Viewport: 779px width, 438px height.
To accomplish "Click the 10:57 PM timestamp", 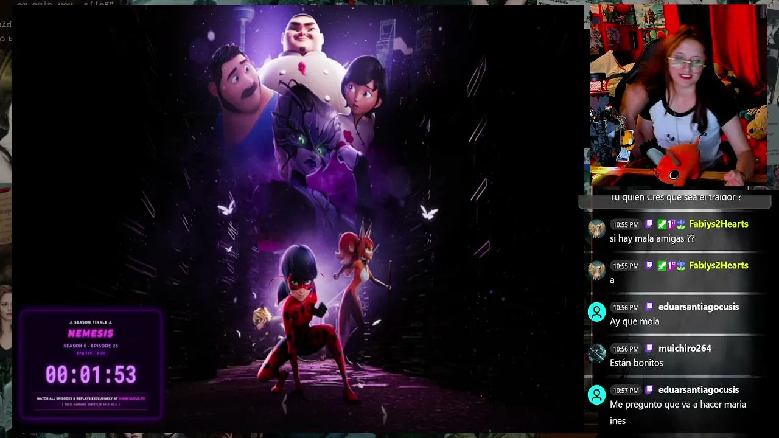I will [x=626, y=391].
